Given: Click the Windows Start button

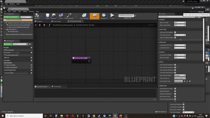Looking at the screenshot, I should (x=3, y=116).
